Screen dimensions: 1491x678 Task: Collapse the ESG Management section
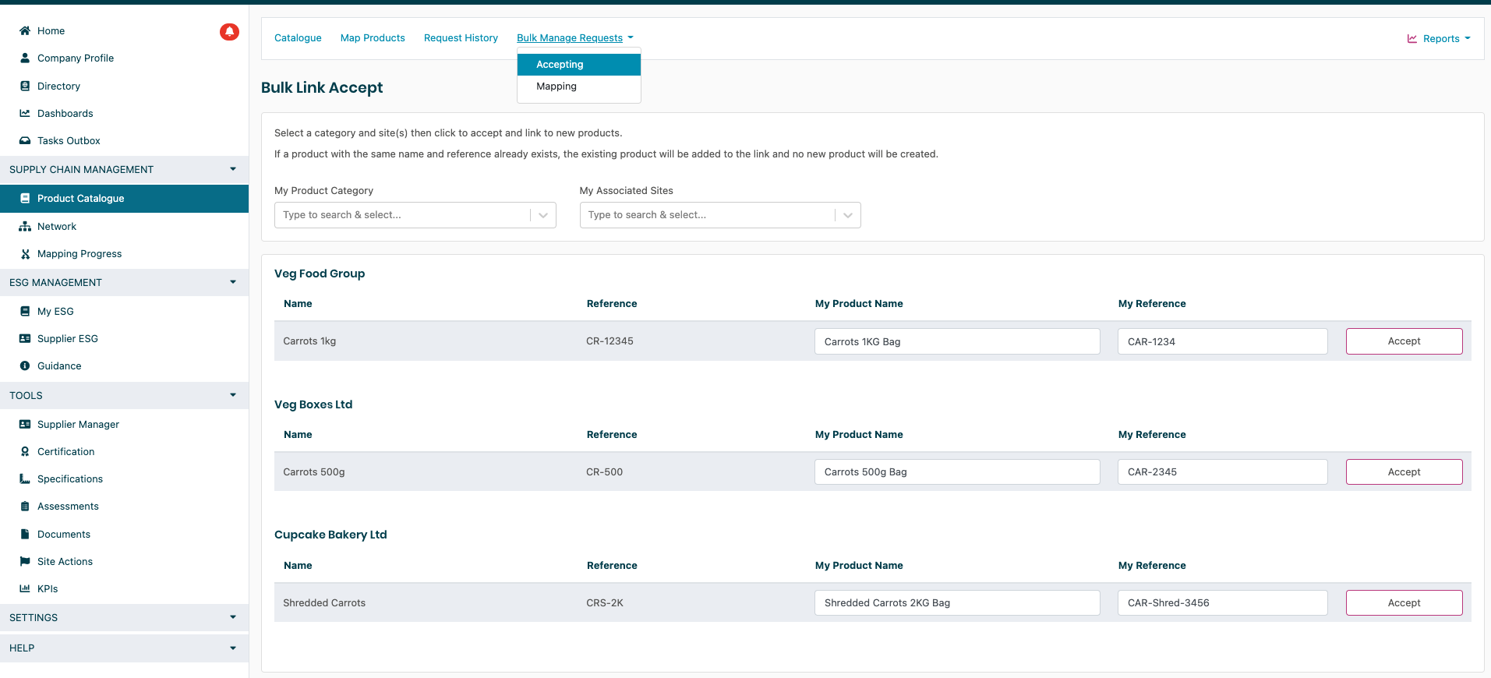(232, 282)
